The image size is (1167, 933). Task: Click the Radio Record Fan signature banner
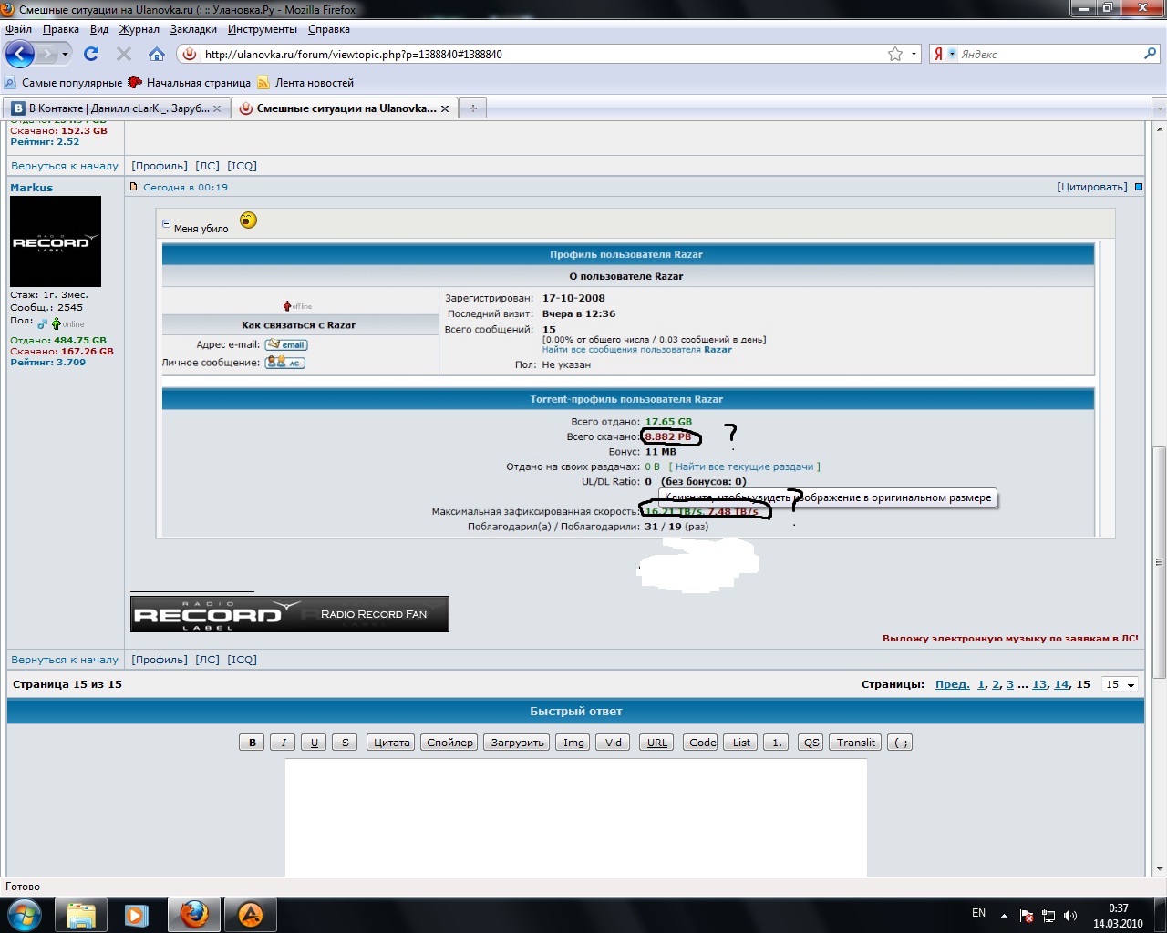290,614
